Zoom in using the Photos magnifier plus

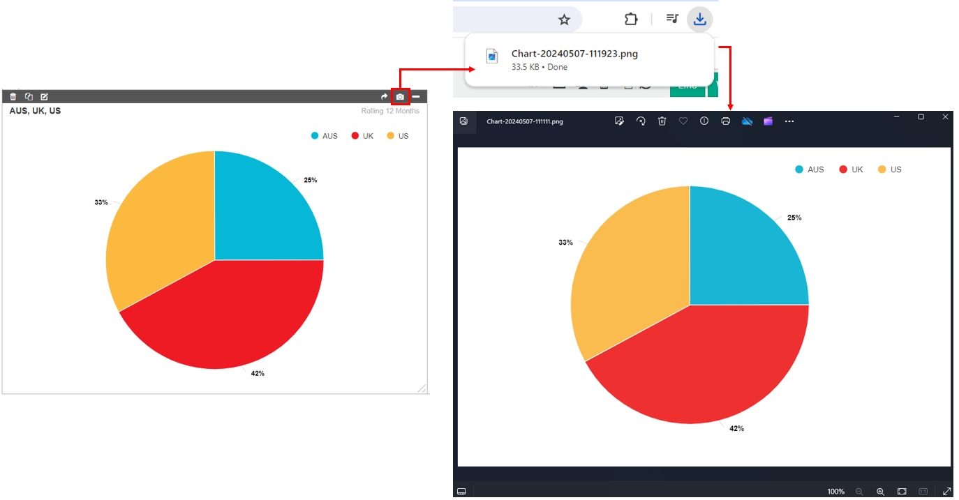[x=880, y=492]
